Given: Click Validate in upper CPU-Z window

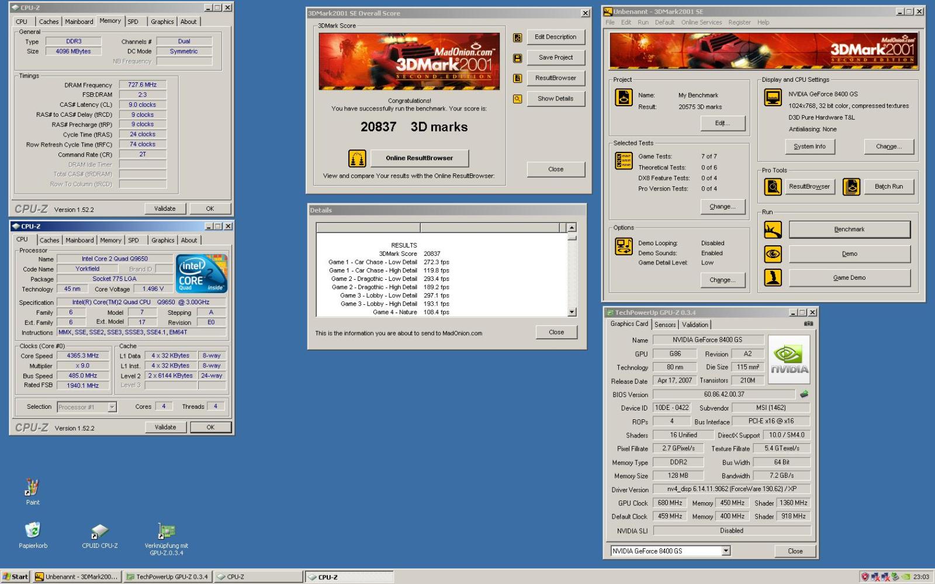Looking at the screenshot, I should (165, 208).
